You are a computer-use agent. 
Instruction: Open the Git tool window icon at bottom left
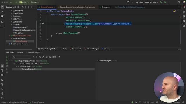pyautogui.click(x=2, y=98)
